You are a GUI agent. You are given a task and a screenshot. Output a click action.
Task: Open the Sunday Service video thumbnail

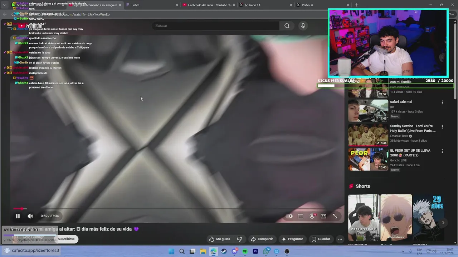[x=368, y=135]
